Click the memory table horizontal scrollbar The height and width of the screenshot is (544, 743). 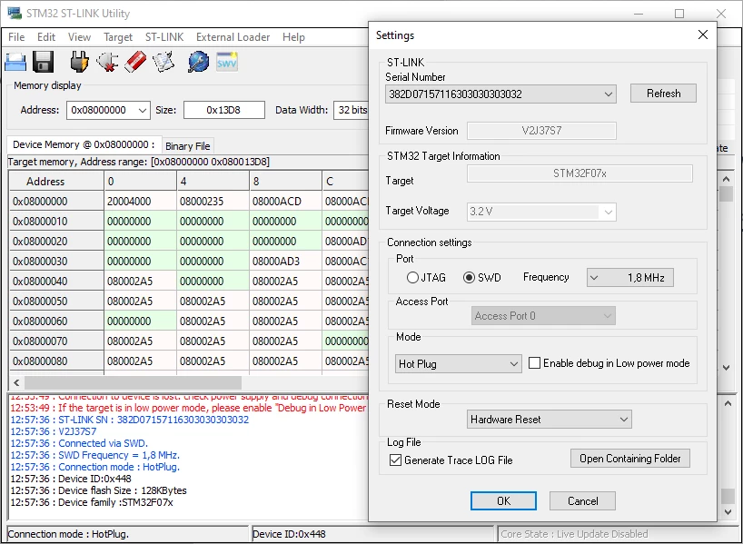133,382
